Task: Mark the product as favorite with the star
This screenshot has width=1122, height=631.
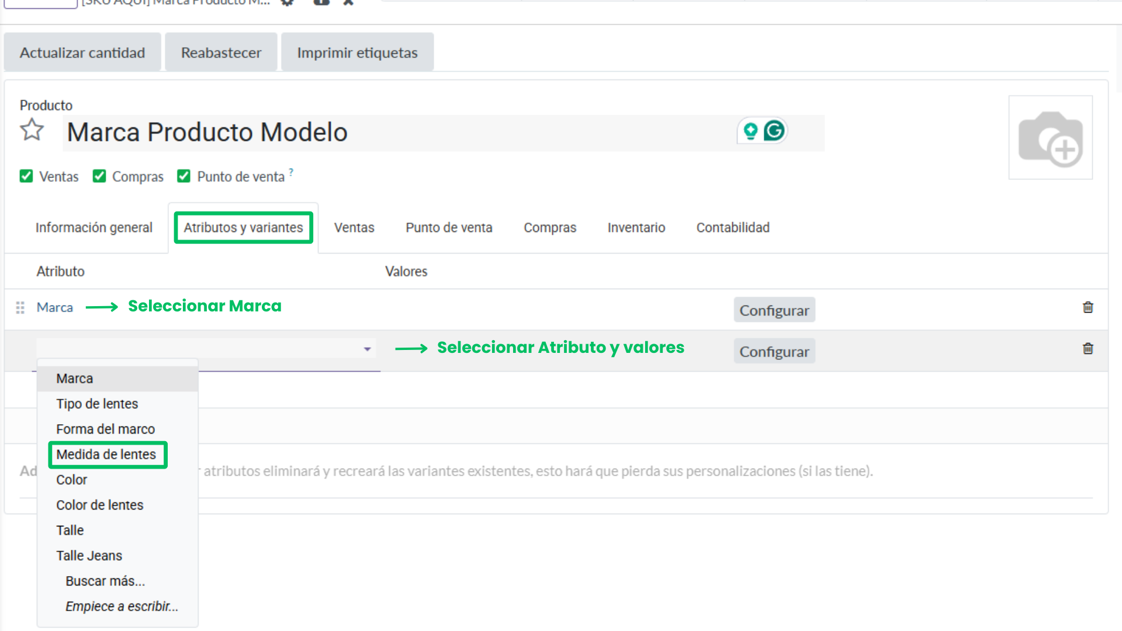Action: click(x=32, y=130)
